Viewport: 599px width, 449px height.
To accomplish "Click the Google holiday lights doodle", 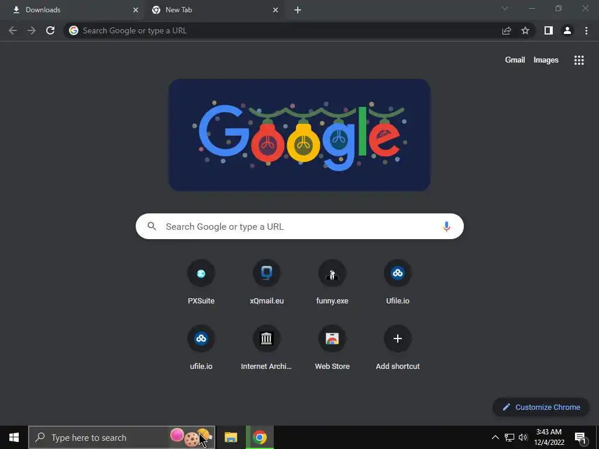I will pos(299,135).
